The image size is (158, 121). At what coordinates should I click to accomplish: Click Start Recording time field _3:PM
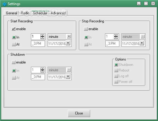coord(38,44)
